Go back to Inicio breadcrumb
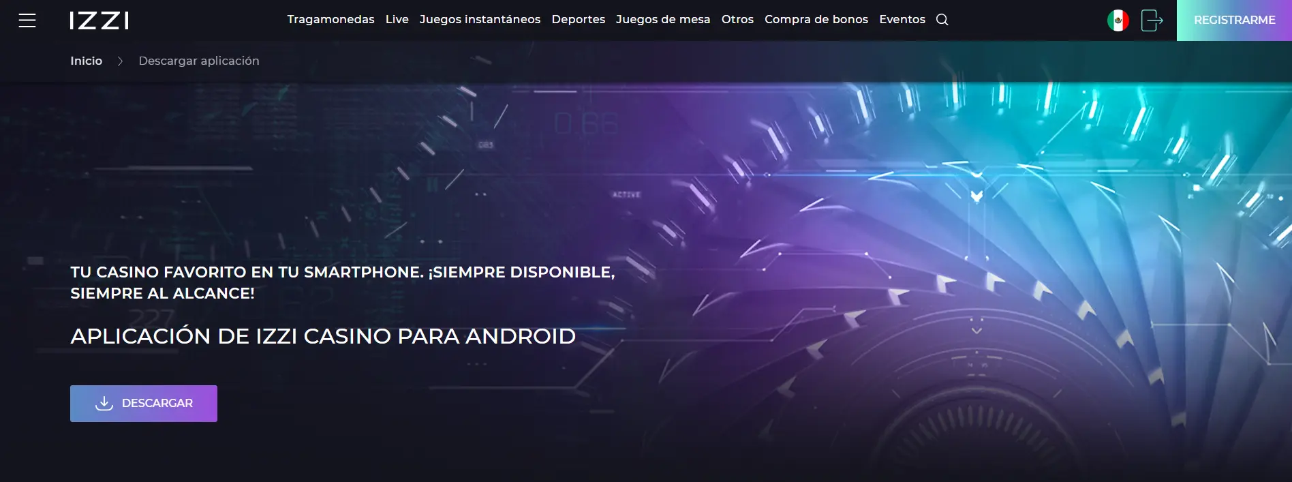The height and width of the screenshot is (482, 1292). (x=87, y=61)
